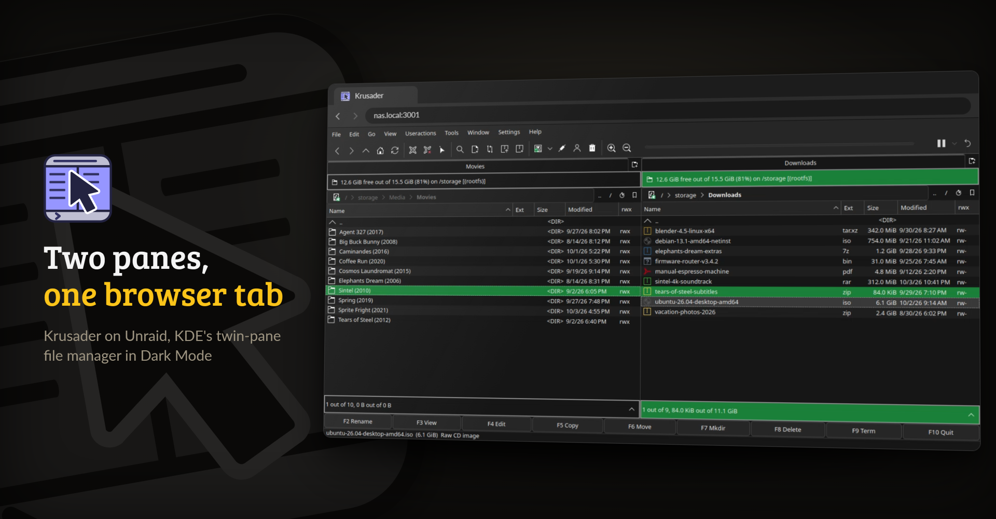Open dropdown arrow next to pause button
Image resolution: width=996 pixels, height=519 pixels.
[x=955, y=144]
